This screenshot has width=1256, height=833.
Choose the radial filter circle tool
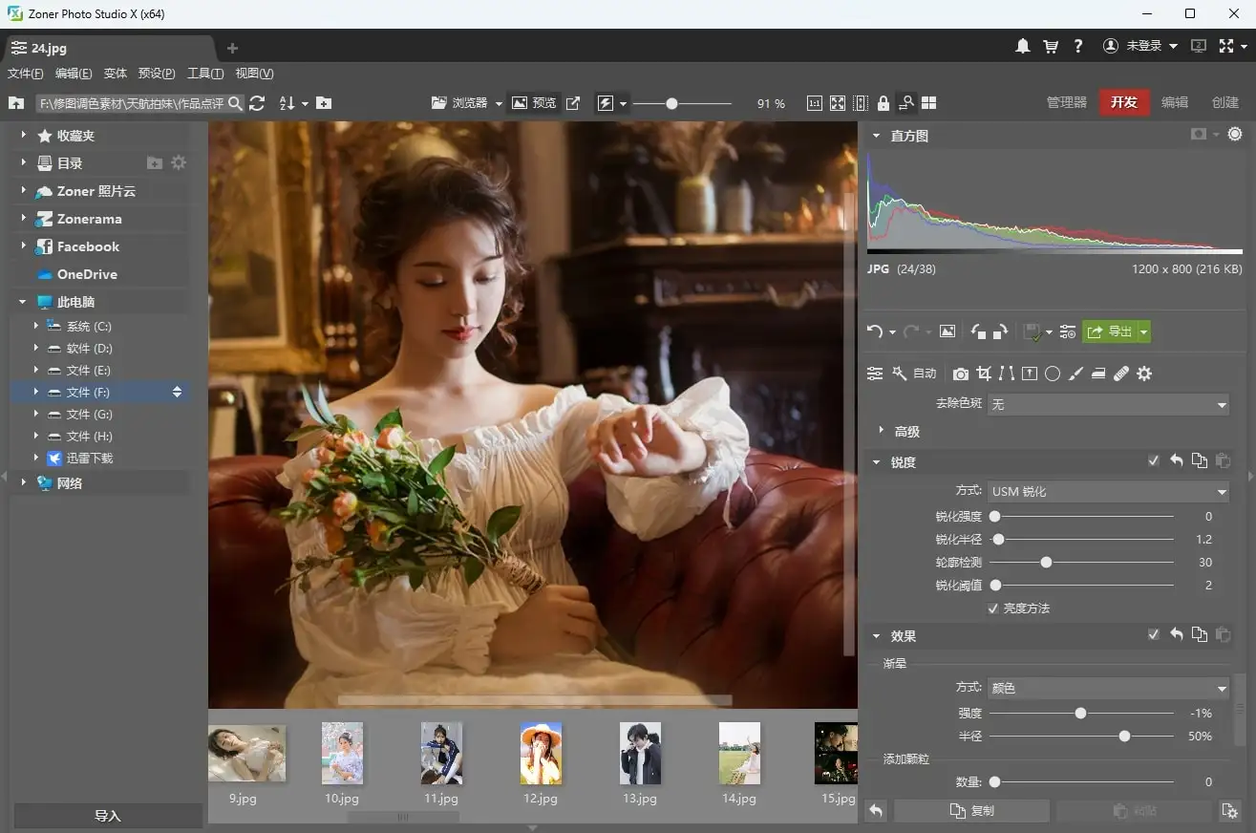(x=1053, y=374)
